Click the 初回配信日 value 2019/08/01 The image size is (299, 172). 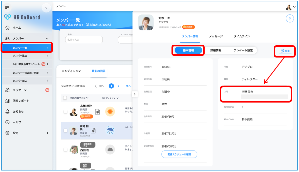click(168, 146)
